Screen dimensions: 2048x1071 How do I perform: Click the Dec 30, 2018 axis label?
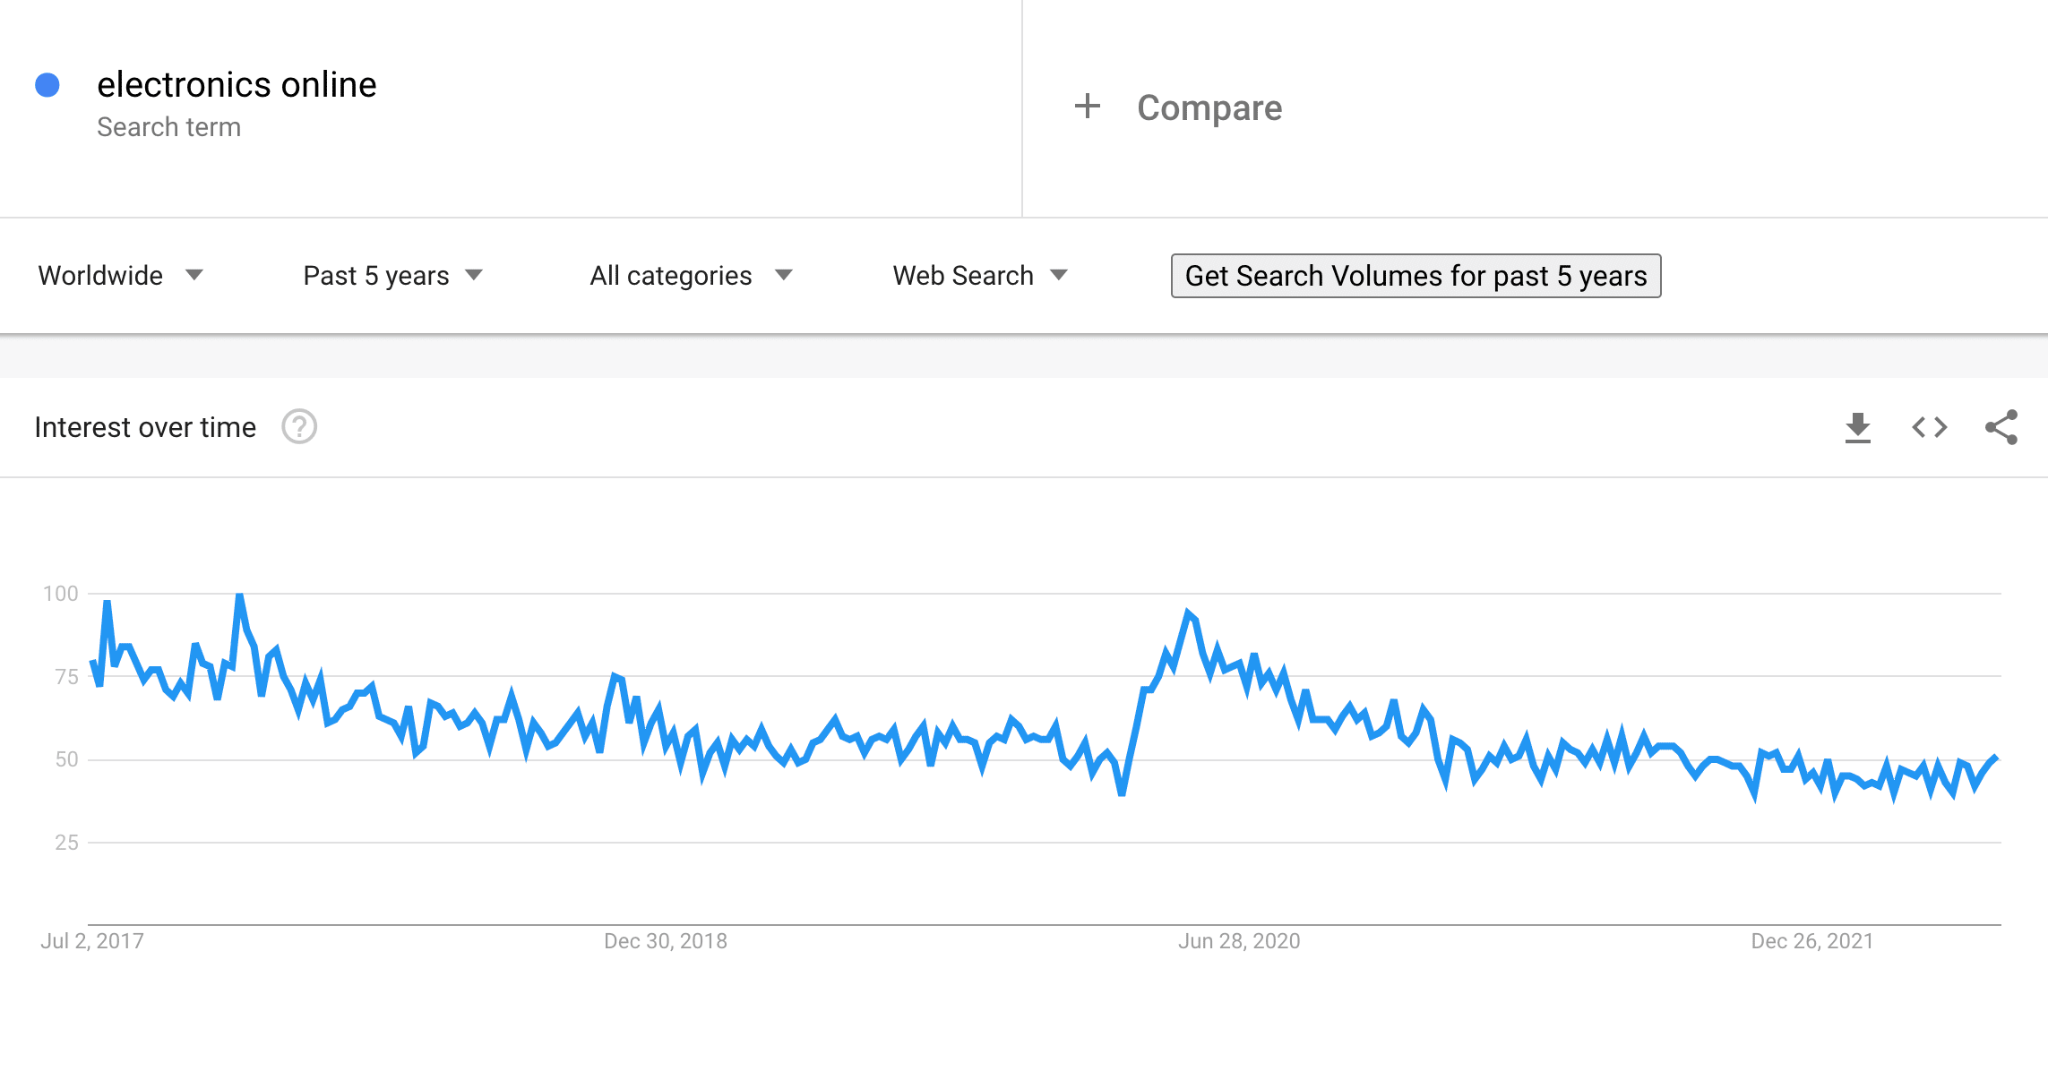665,940
